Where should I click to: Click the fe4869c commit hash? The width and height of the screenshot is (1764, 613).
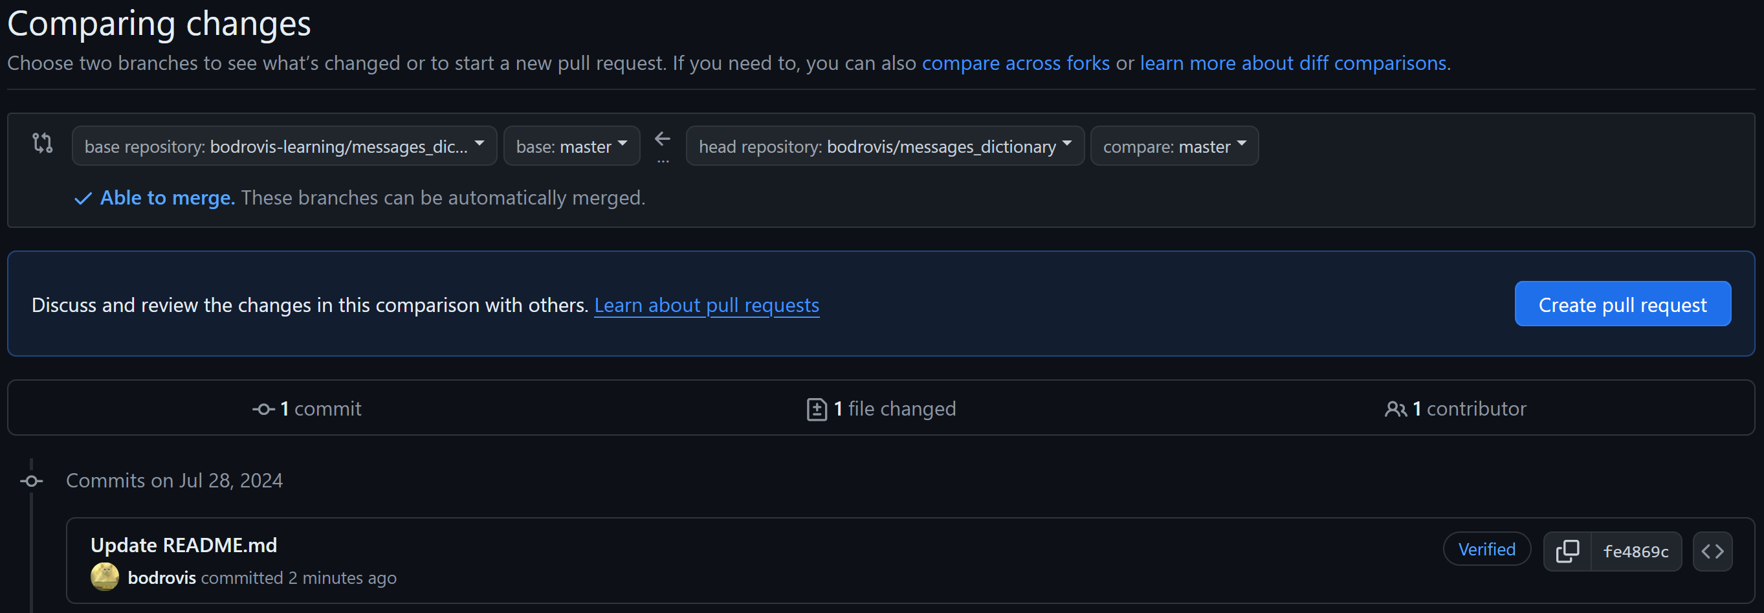[x=1637, y=550]
